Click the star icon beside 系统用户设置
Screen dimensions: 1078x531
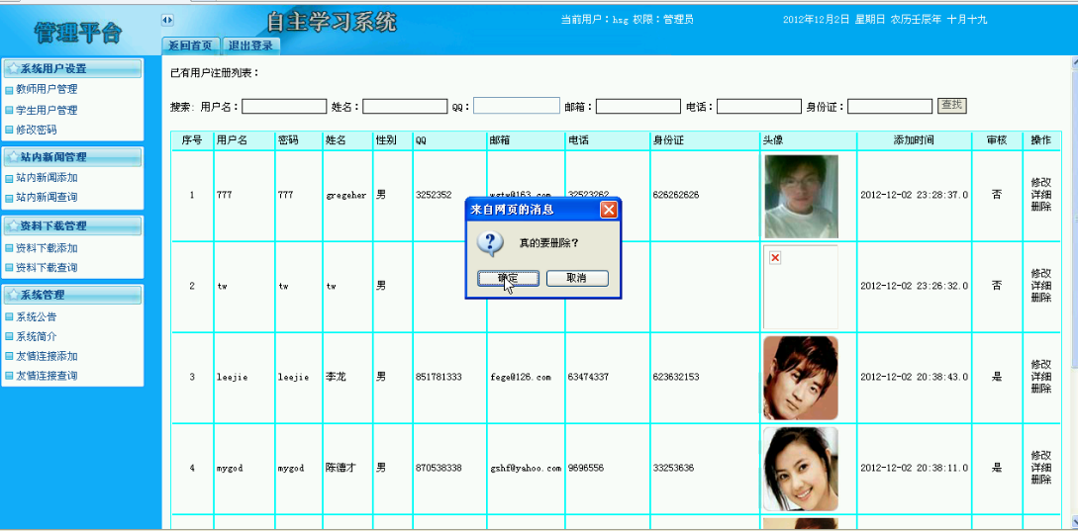click(13, 68)
